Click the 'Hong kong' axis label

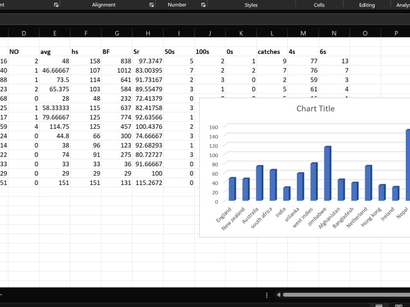tap(371, 217)
